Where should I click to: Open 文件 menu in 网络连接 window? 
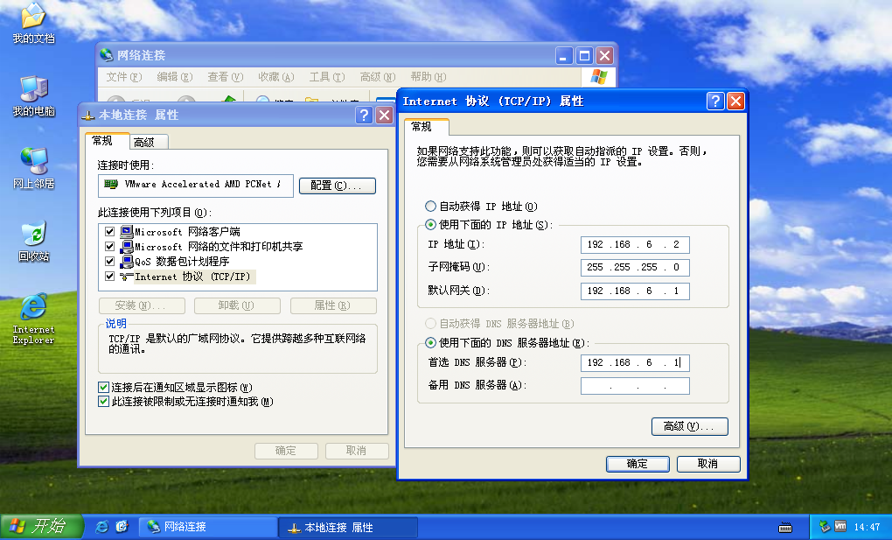pyautogui.click(x=124, y=77)
